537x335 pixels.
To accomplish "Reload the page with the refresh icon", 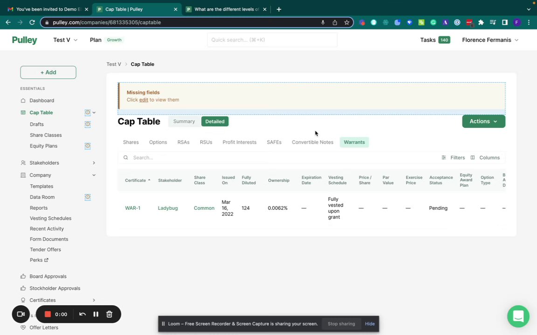I will click(32, 22).
